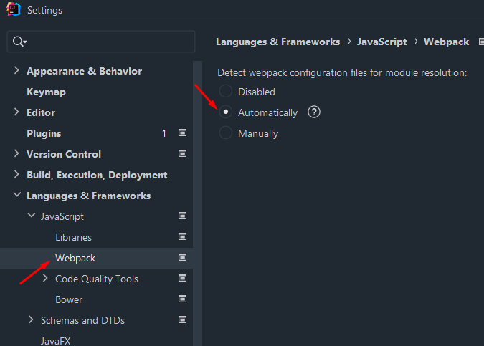Click project-level icon beside Code Quality Tools
The image size is (484, 346).
pos(182,278)
